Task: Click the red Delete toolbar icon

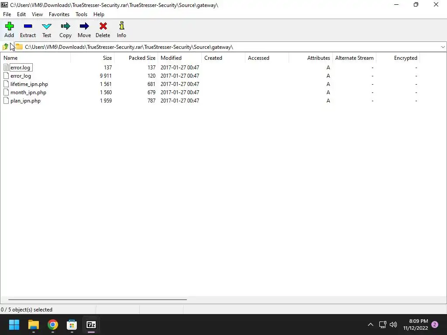Action: 103,26
